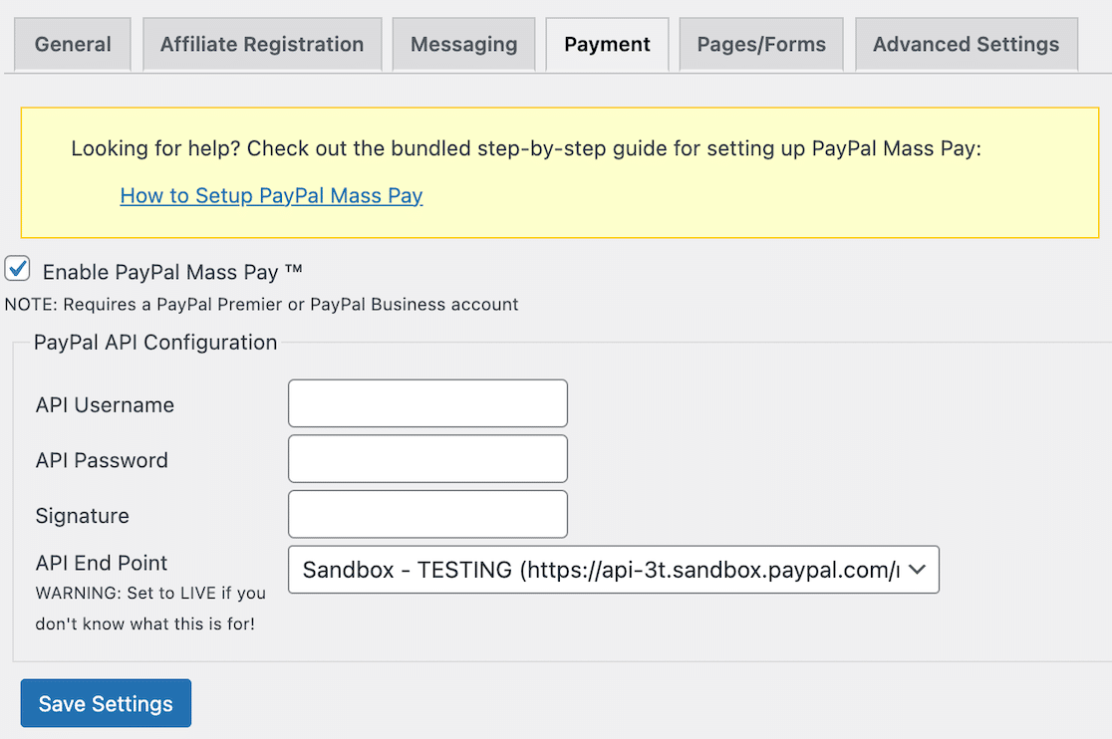Click the API Username input field
The width and height of the screenshot is (1112, 739).
[427, 403]
